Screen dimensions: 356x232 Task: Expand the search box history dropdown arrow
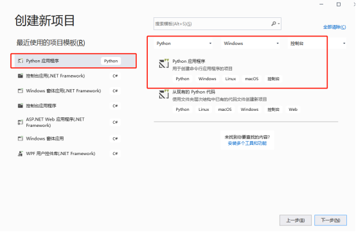coord(279,24)
